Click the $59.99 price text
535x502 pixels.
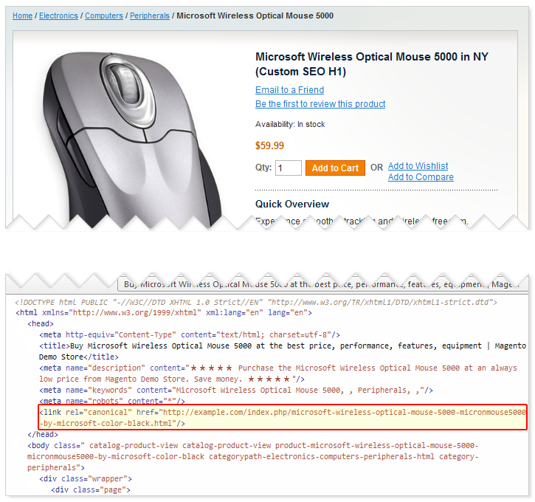(x=269, y=146)
